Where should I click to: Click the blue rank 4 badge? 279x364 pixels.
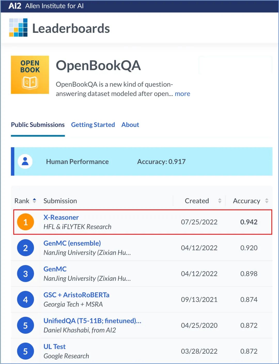25,300
